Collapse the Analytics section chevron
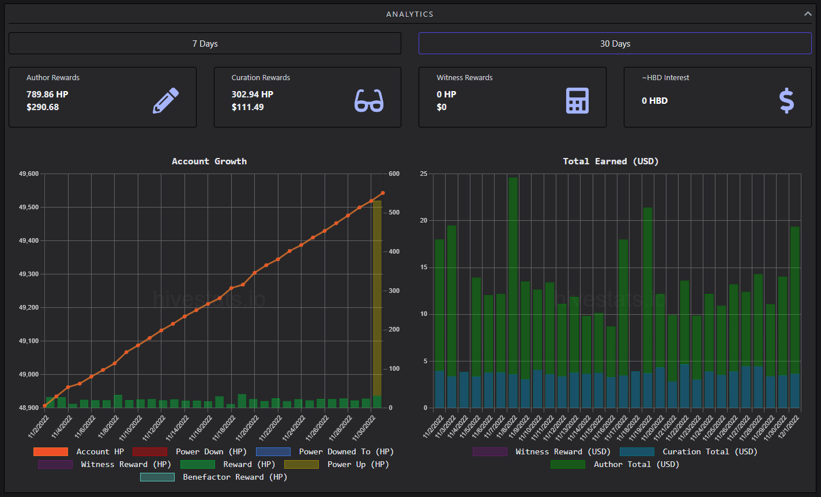 (x=808, y=14)
